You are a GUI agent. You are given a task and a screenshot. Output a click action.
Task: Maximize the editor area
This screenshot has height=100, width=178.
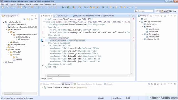(133, 16)
